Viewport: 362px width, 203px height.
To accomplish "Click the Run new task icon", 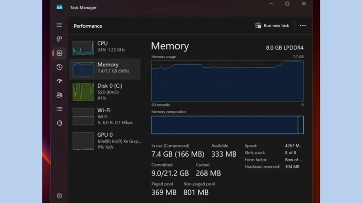I will pyautogui.click(x=258, y=25).
